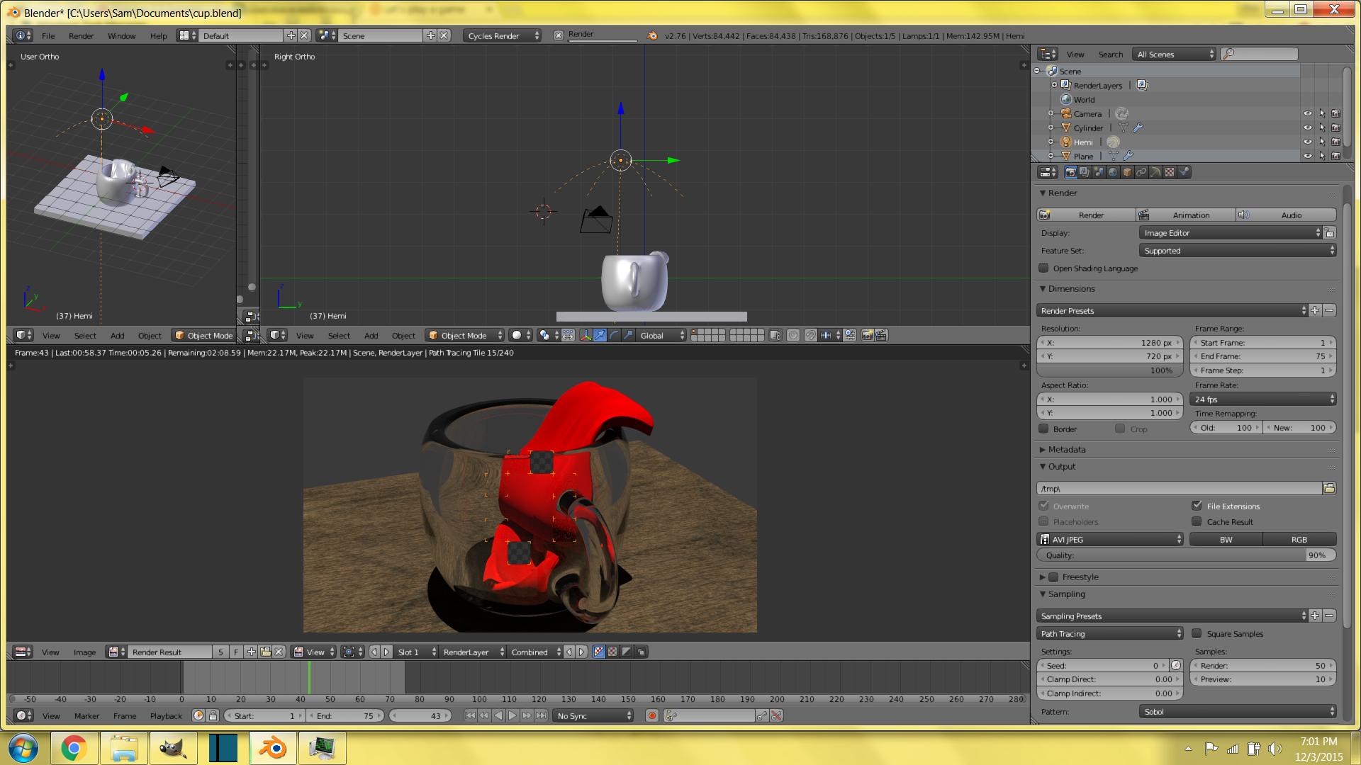Screen dimensions: 1361x765
Task: Open the Render properties tab (camera icon)
Action: coord(1070,172)
